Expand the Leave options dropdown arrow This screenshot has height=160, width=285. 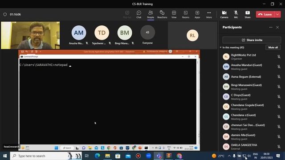[x=277, y=14]
